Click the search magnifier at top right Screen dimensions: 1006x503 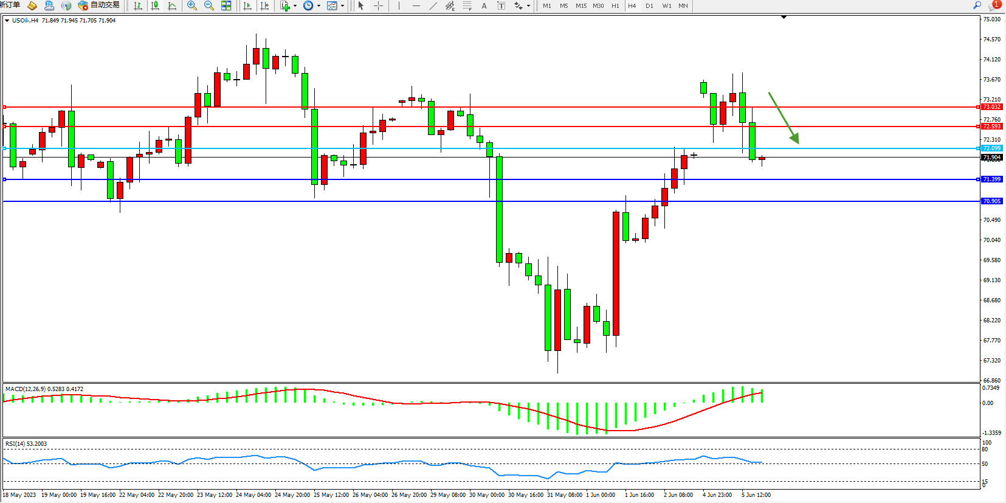(x=977, y=5)
